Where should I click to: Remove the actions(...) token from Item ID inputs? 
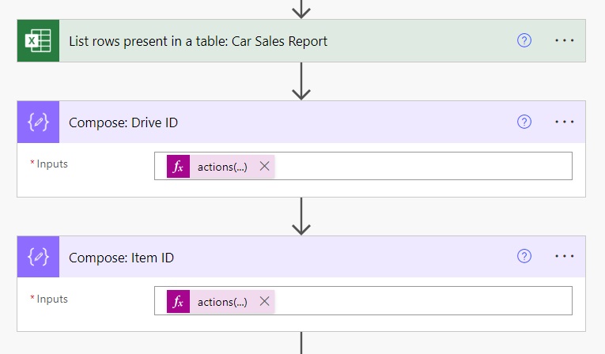click(264, 301)
